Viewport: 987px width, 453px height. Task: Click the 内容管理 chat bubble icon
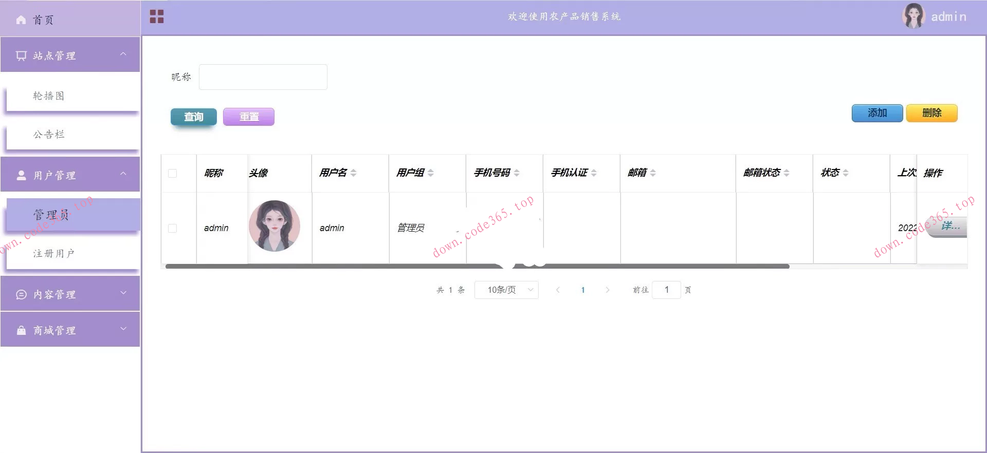click(x=21, y=294)
